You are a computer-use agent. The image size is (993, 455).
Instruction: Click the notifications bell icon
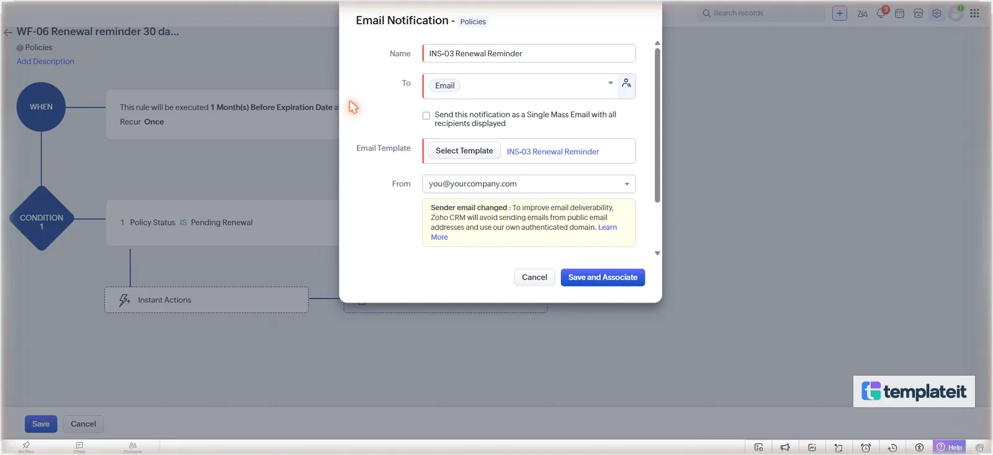tap(881, 13)
